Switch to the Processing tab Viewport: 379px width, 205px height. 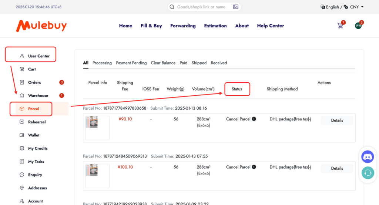click(x=102, y=63)
